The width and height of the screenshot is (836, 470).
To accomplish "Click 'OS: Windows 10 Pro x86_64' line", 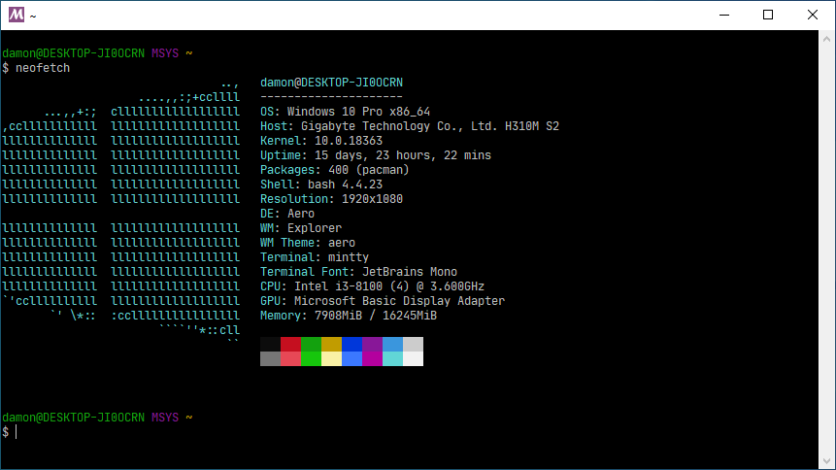I will click(345, 112).
